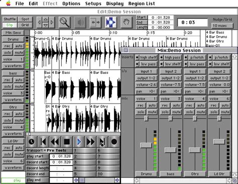Select Slip edit mode

pyautogui.click(x=10, y=25)
